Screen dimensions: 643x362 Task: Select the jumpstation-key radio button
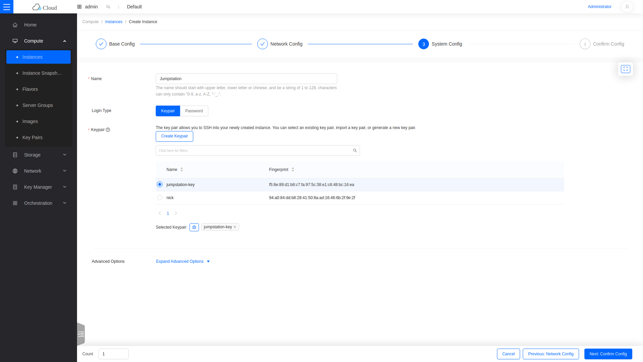[x=160, y=184]
